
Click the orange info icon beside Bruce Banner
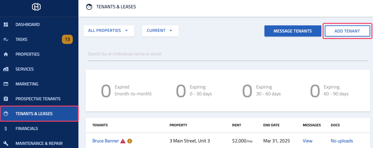click(x=130, y=141)
